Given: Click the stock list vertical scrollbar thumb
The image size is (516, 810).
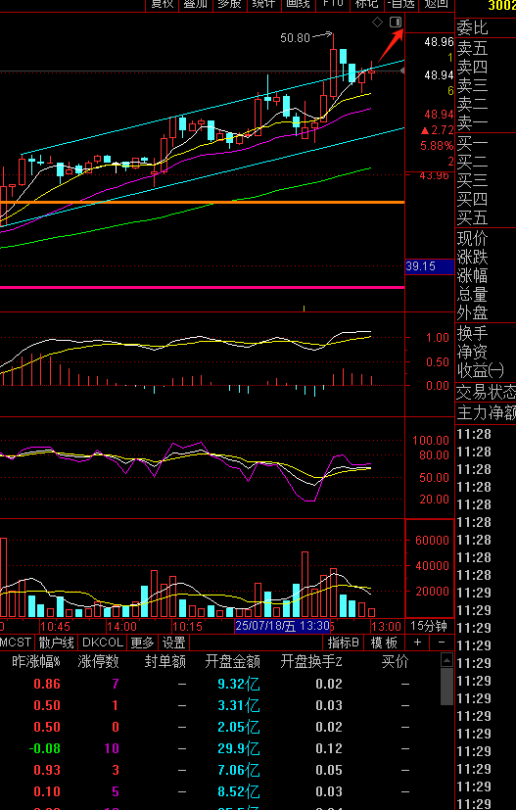Looking at the screenshot, I should tap(446, 686).
